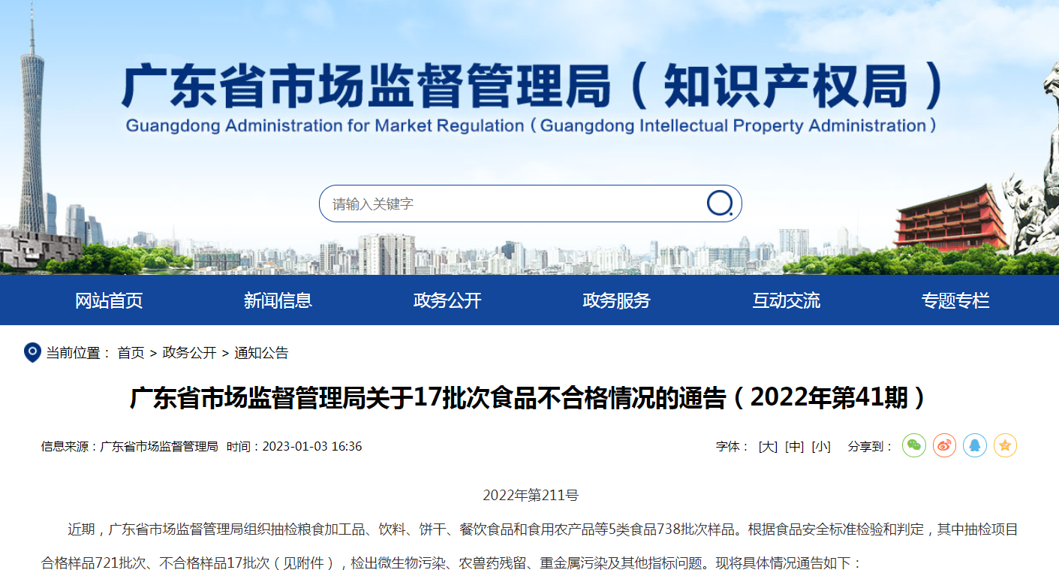The height and width of the screenshot is (579, 1059).
Task: Share the article via WeChat icon
Action: [913, 446]
